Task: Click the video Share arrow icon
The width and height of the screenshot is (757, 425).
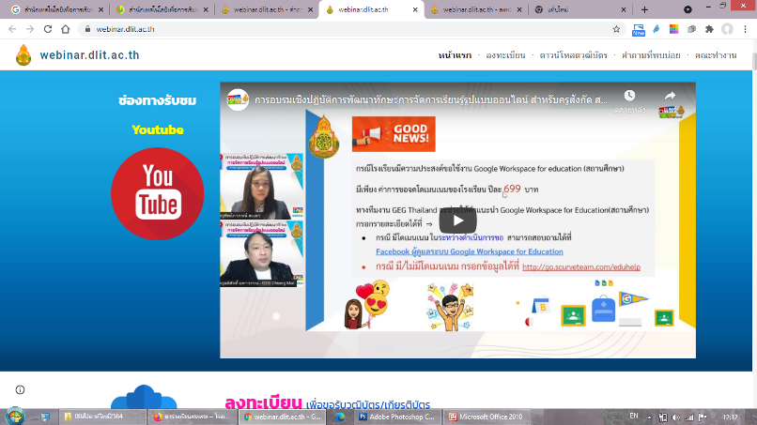Action: [x=670, y=96]
